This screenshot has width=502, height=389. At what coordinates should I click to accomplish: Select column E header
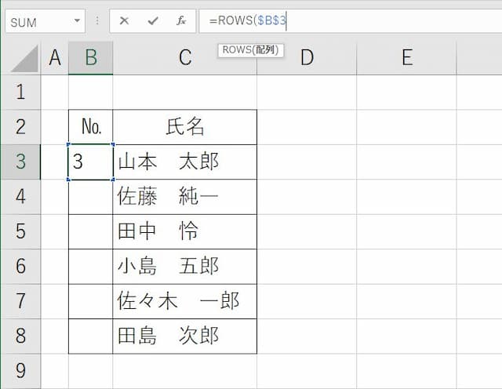tap(407, 58)
